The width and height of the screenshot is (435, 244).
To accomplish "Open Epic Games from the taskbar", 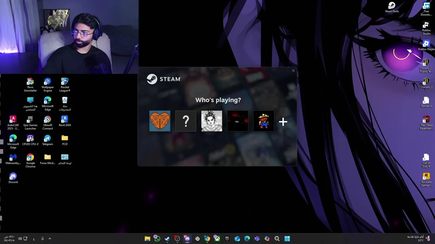I will click(227, 239).
